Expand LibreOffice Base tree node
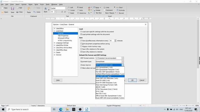 [x=54, y=50]
